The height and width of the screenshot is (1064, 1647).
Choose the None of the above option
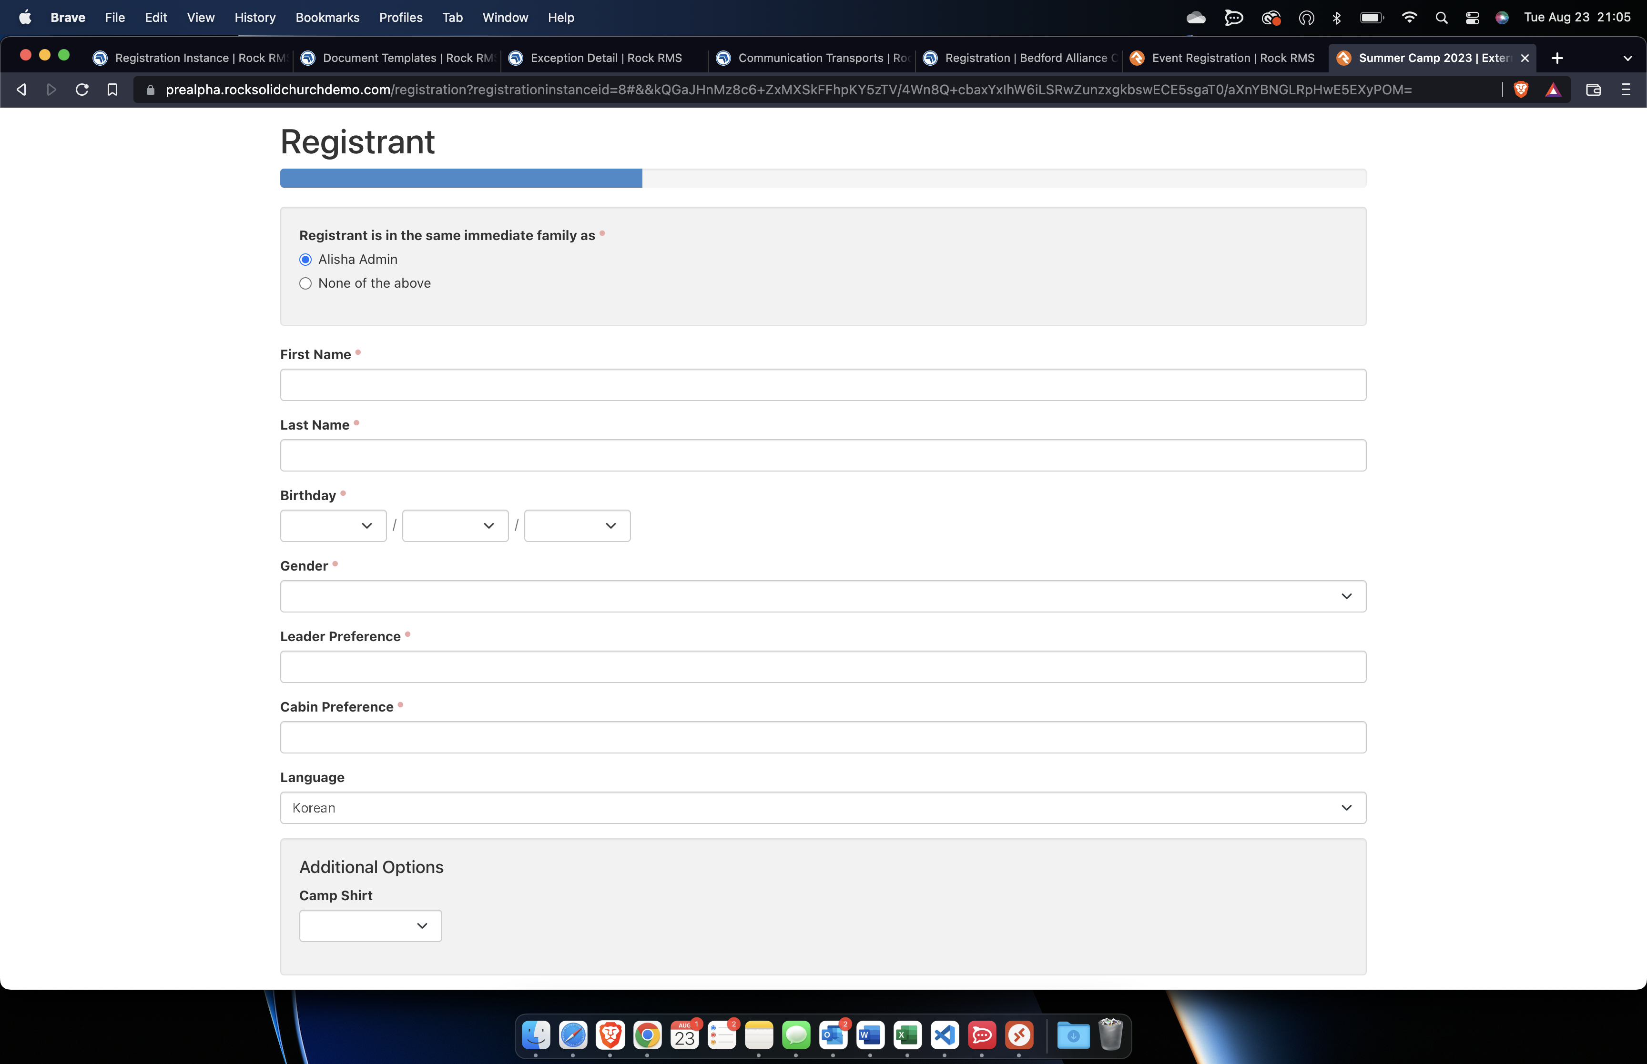tap(305, 284)
